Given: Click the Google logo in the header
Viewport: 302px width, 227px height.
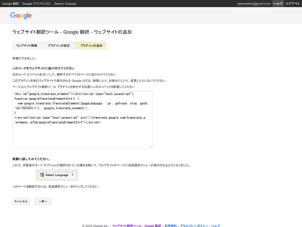Looking at the screenshot, I should click(21, 16).
